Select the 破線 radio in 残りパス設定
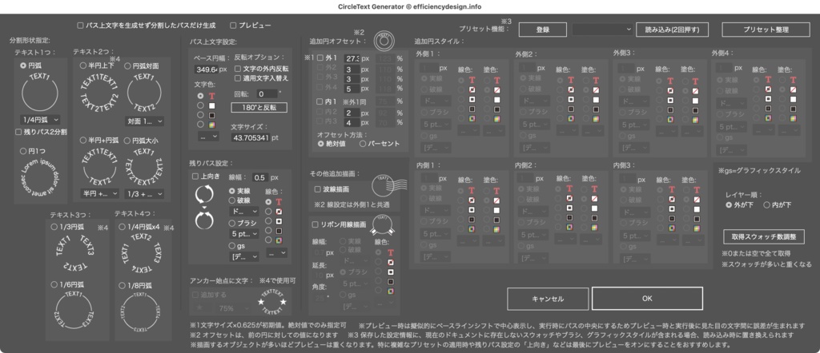 point(232,200)
